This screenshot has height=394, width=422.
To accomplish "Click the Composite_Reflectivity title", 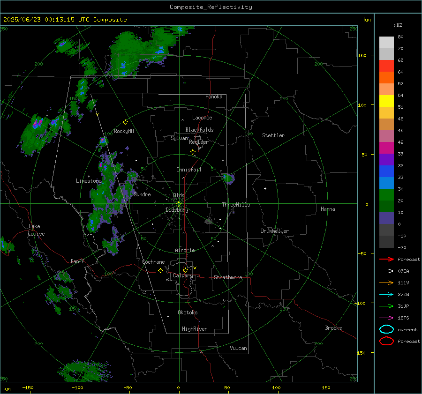I will (211, 7).
